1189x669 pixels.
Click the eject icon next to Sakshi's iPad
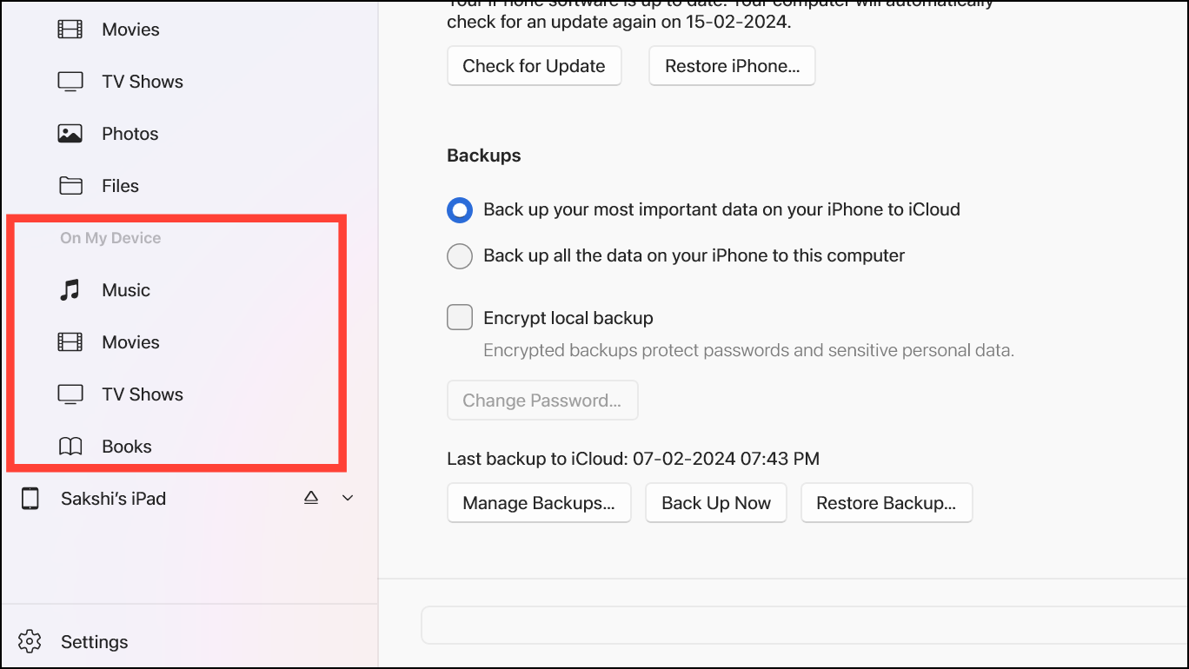[311, 497]
